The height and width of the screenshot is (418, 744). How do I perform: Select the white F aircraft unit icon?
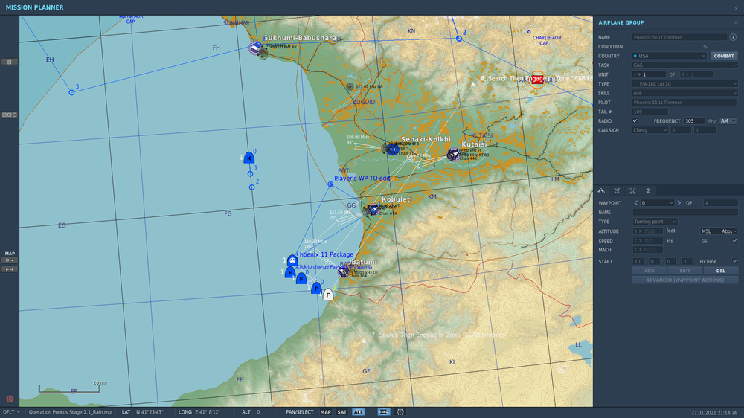click(x=328, y=295)
